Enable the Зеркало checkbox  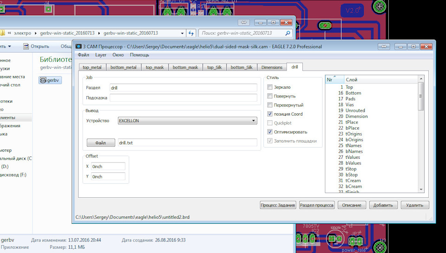click(x=270, y=87)
